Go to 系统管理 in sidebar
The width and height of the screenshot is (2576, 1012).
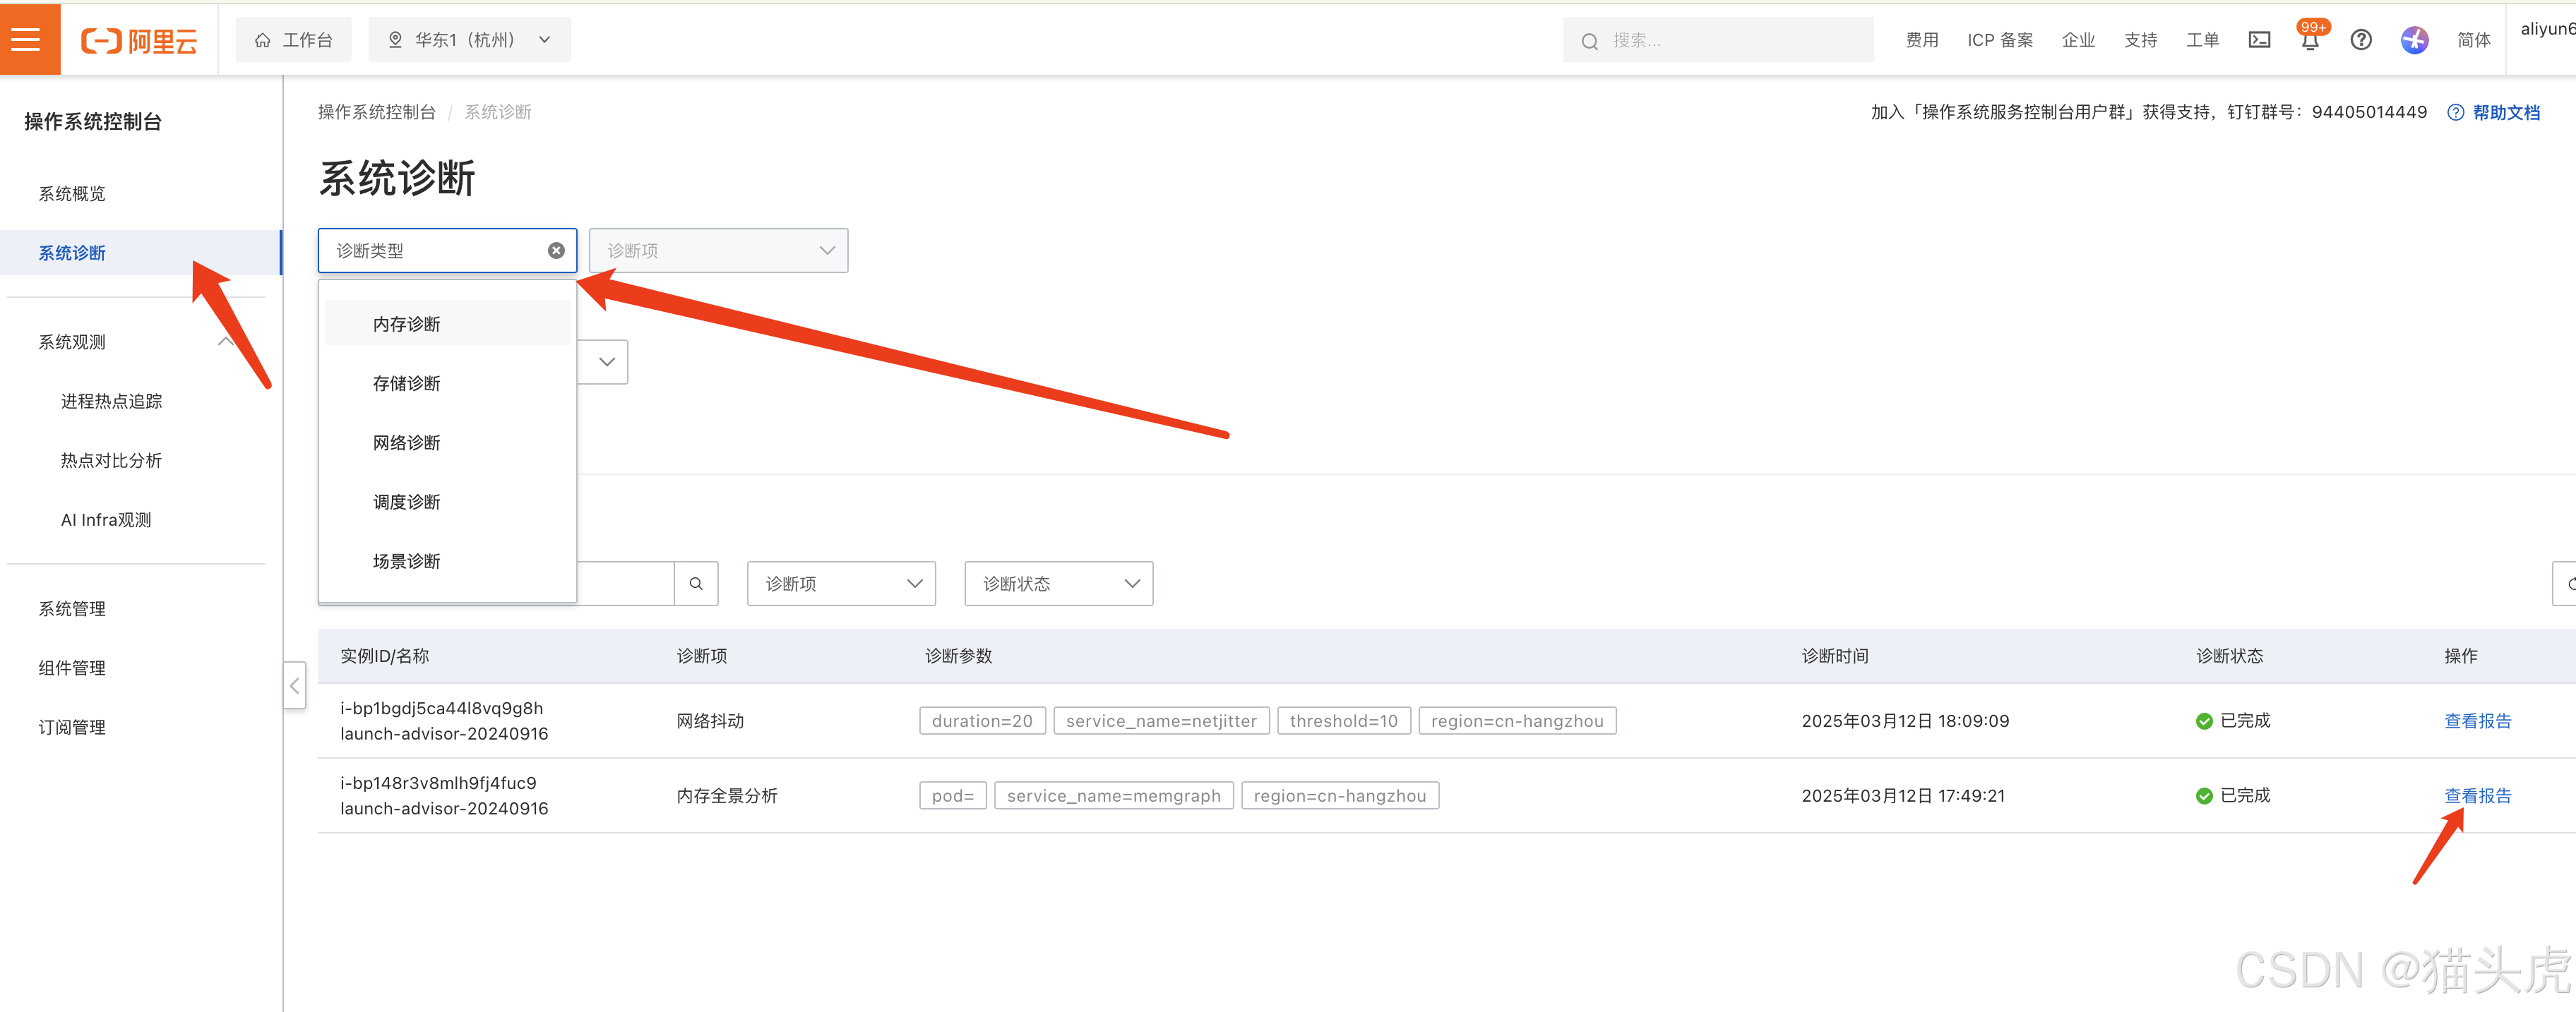pyautogui.click(x=72, y=608)
